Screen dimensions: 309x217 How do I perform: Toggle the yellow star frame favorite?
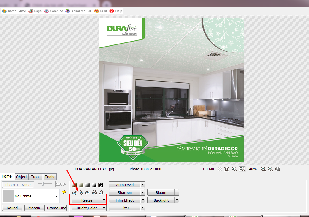coord(64,192)
